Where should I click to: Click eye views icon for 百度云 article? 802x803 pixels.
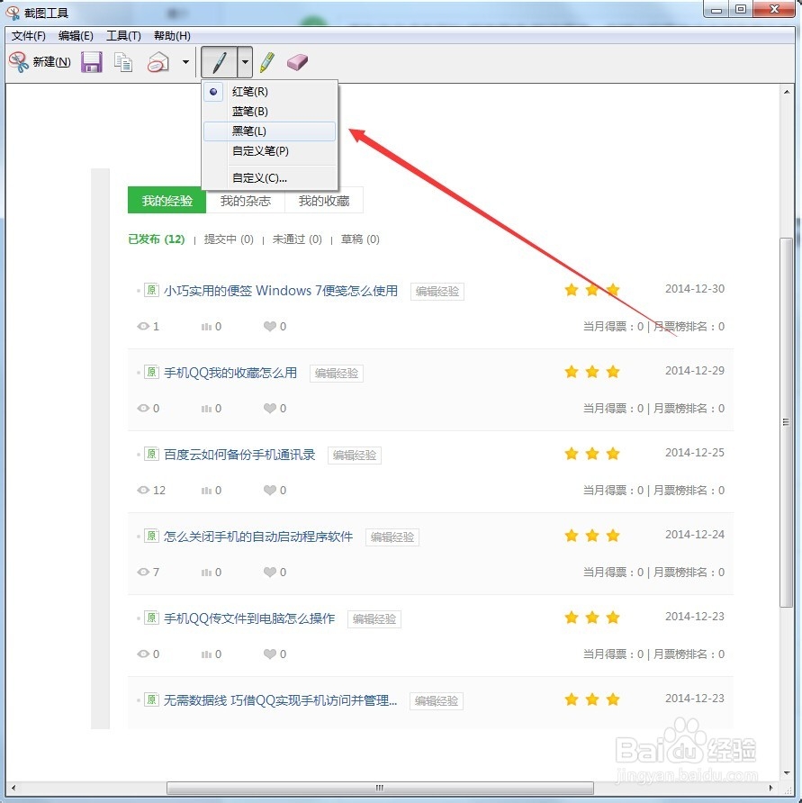[x=143, y=490]
